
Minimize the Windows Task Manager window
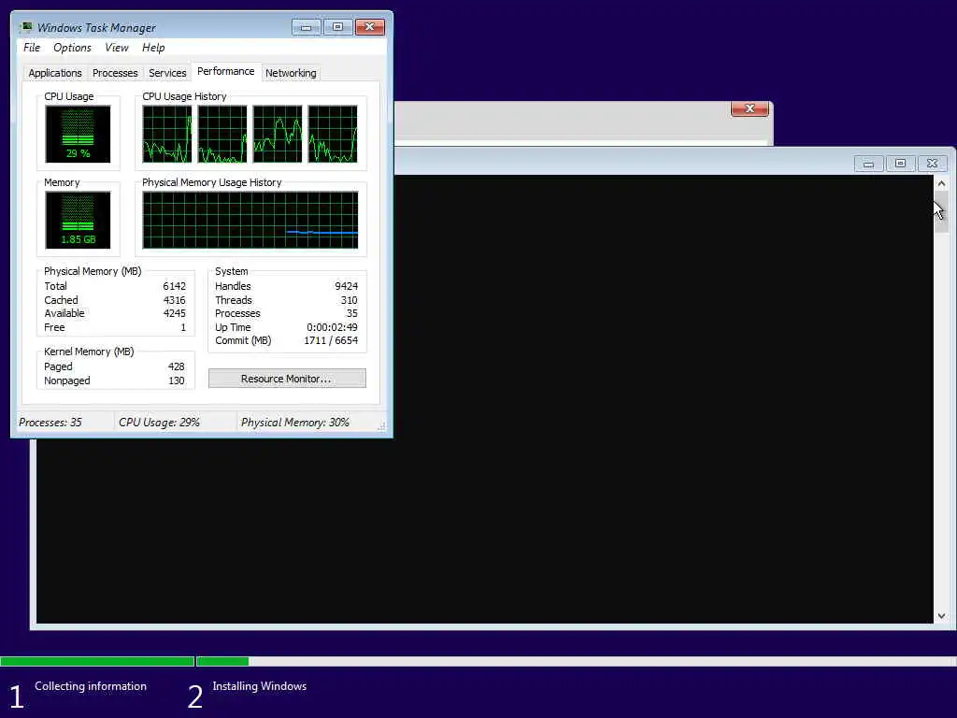(306, 27)
